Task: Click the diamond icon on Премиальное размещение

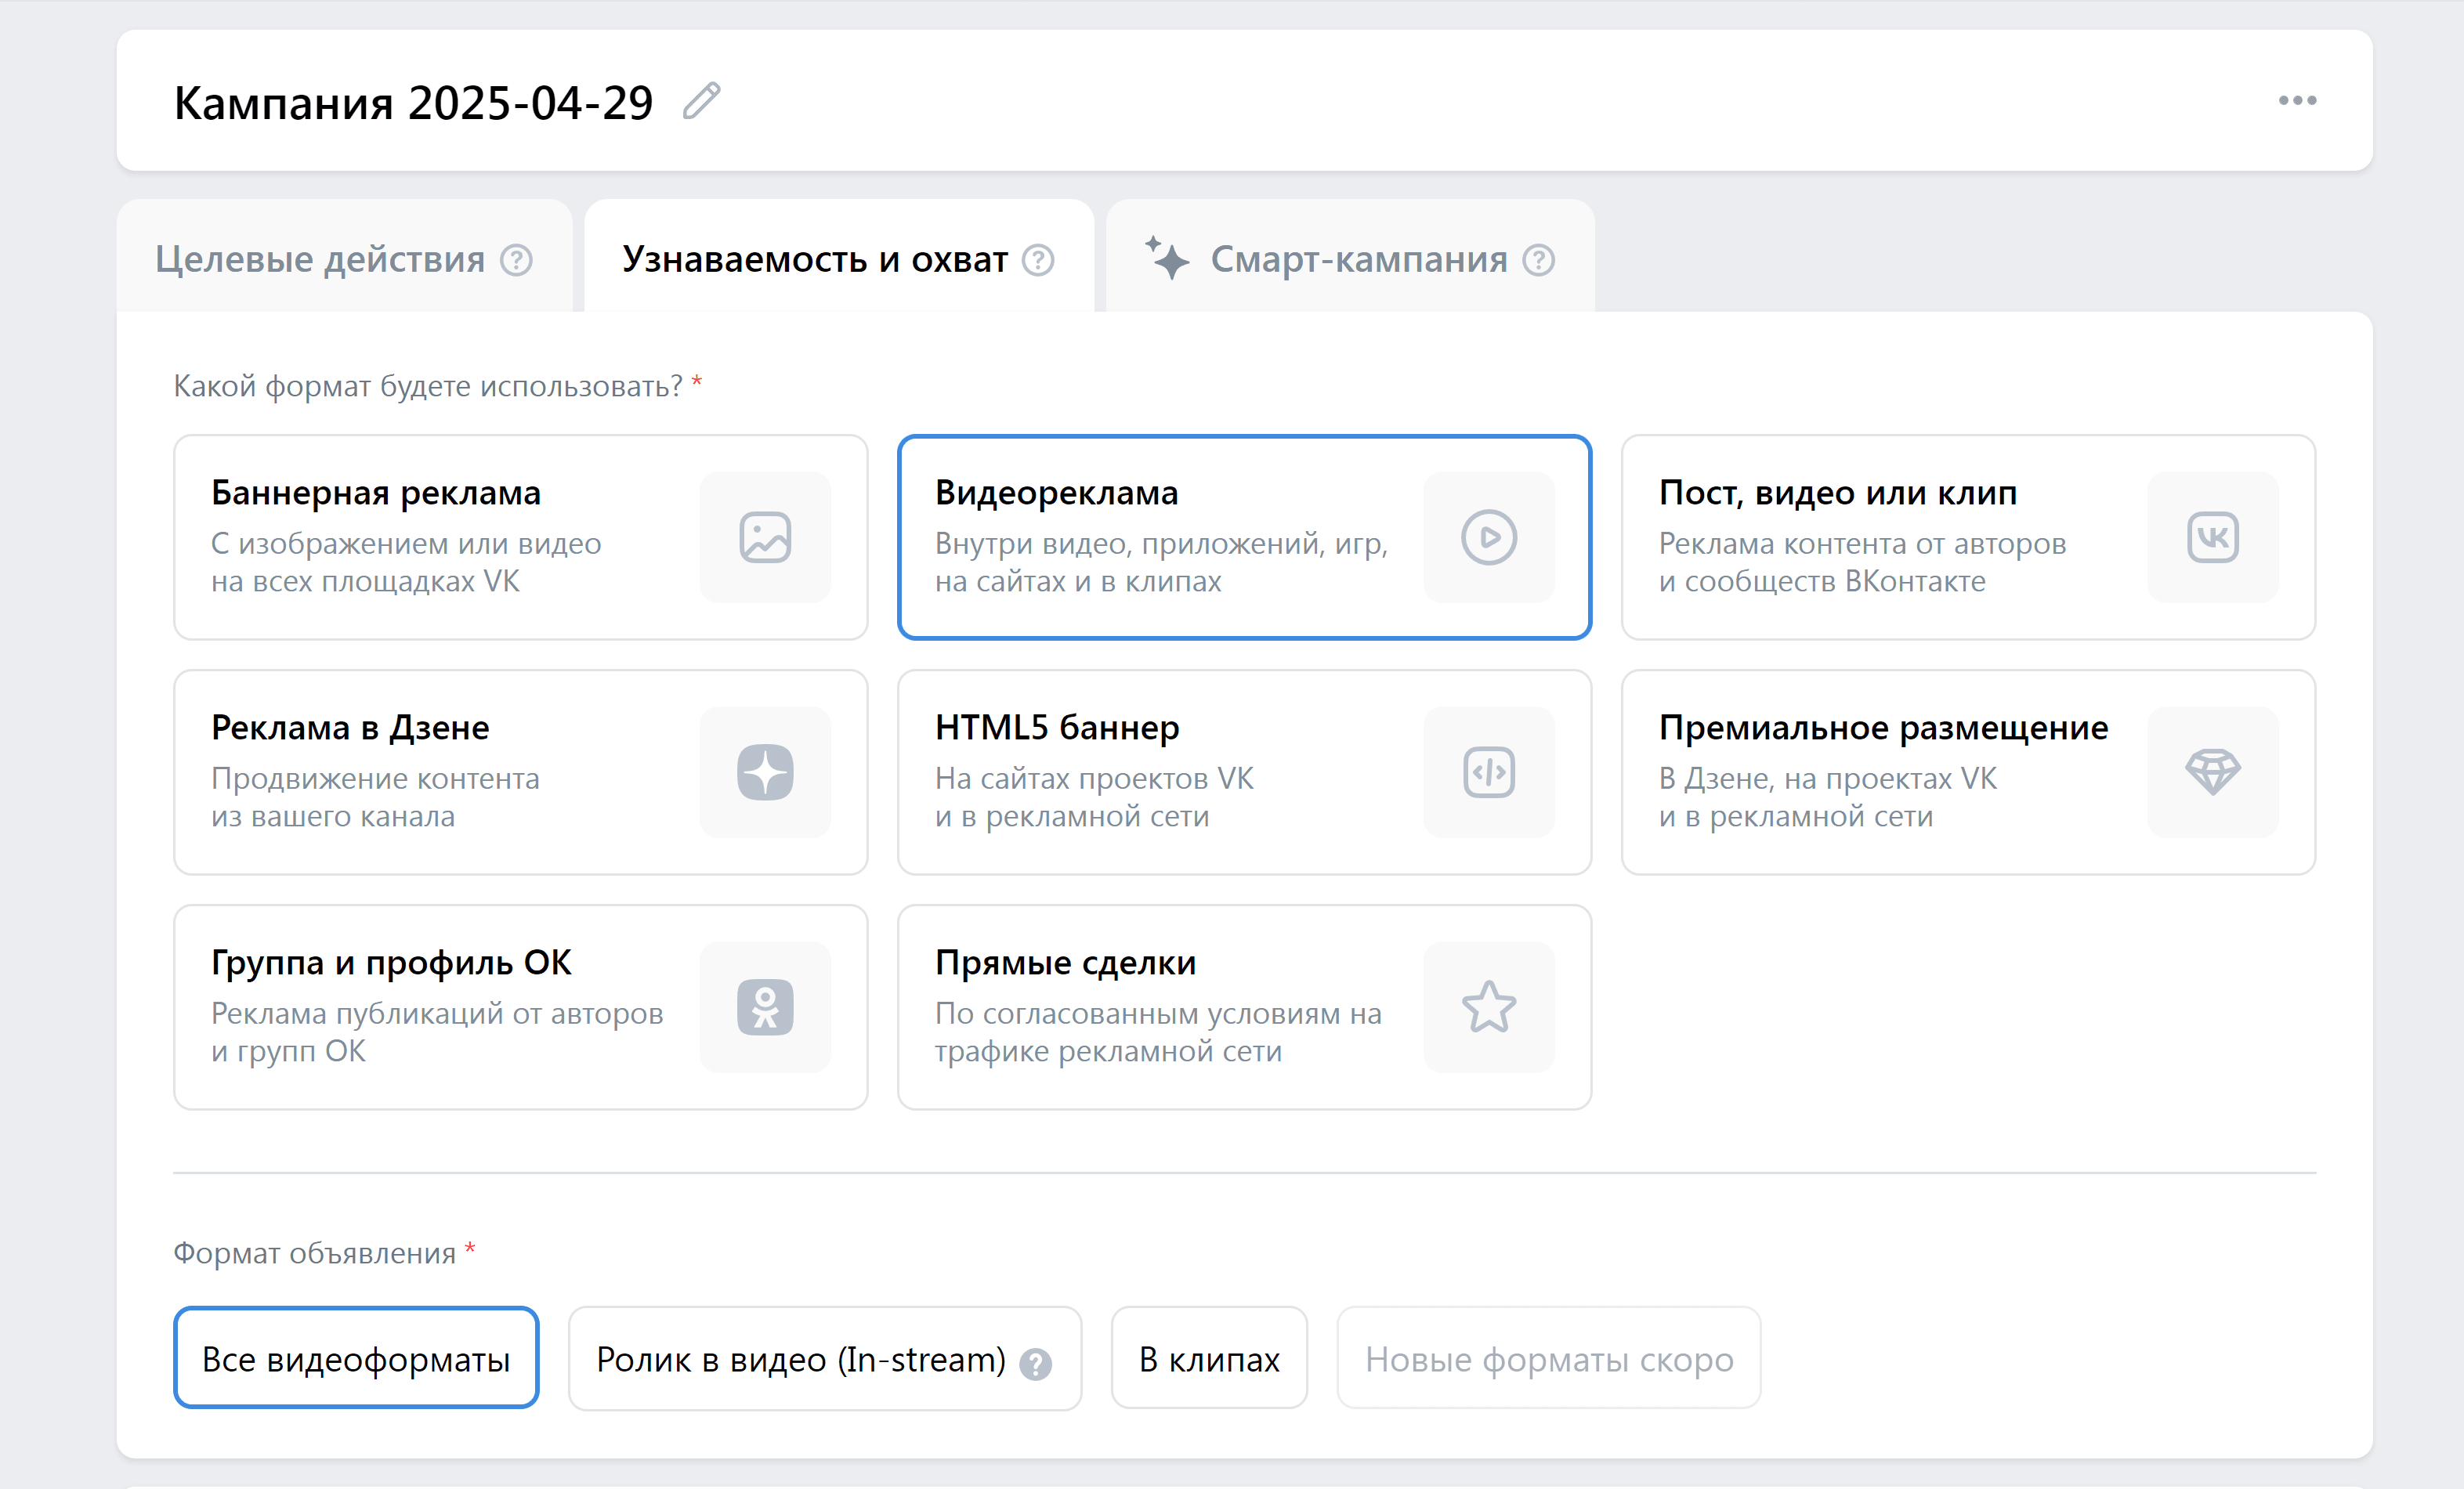Action: (2213, 772)
